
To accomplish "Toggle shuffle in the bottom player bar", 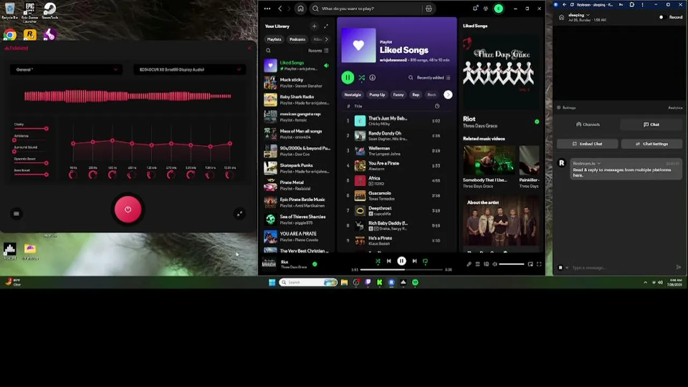I will pyautogui.click(x=378, y=261).
